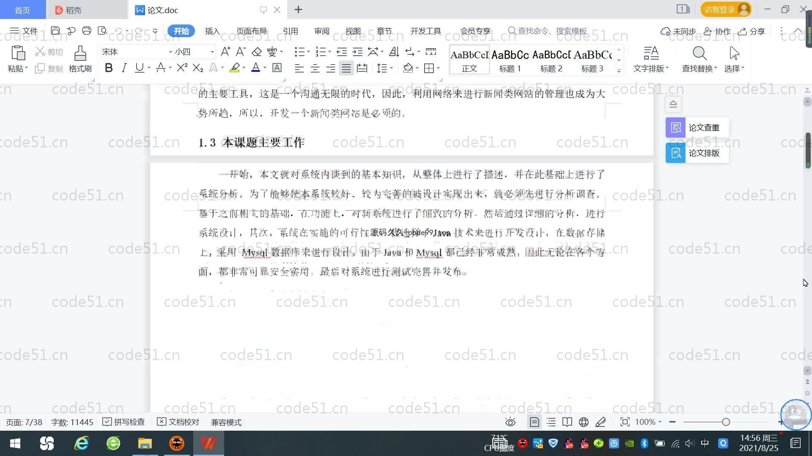Image resolution: width=812 pixels, height=456 pixels.
Task: Switch to 引用 References tab
Action: 290,31
